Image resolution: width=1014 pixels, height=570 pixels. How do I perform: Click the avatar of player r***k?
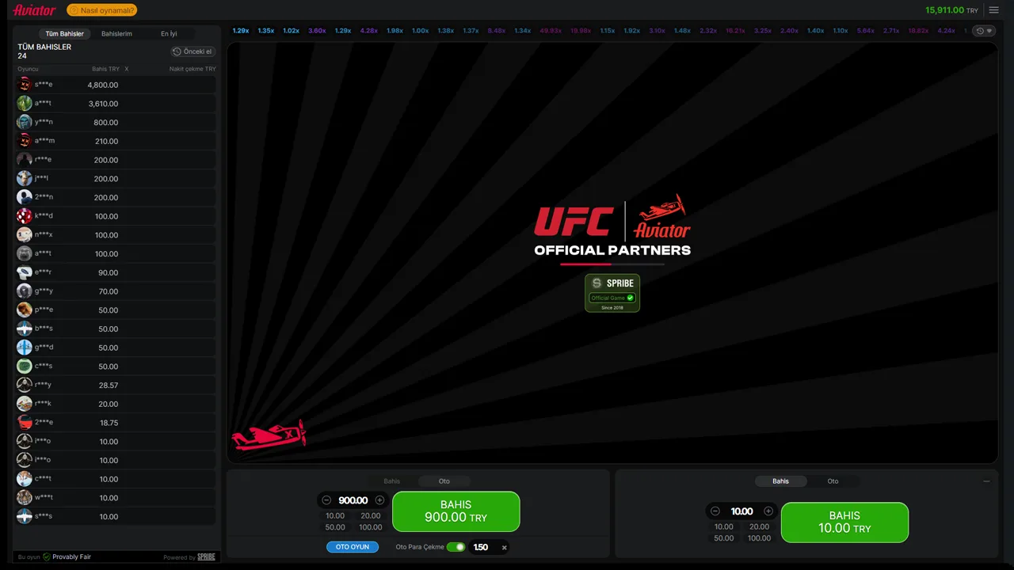pyautogui.click(x=25, y=404)
